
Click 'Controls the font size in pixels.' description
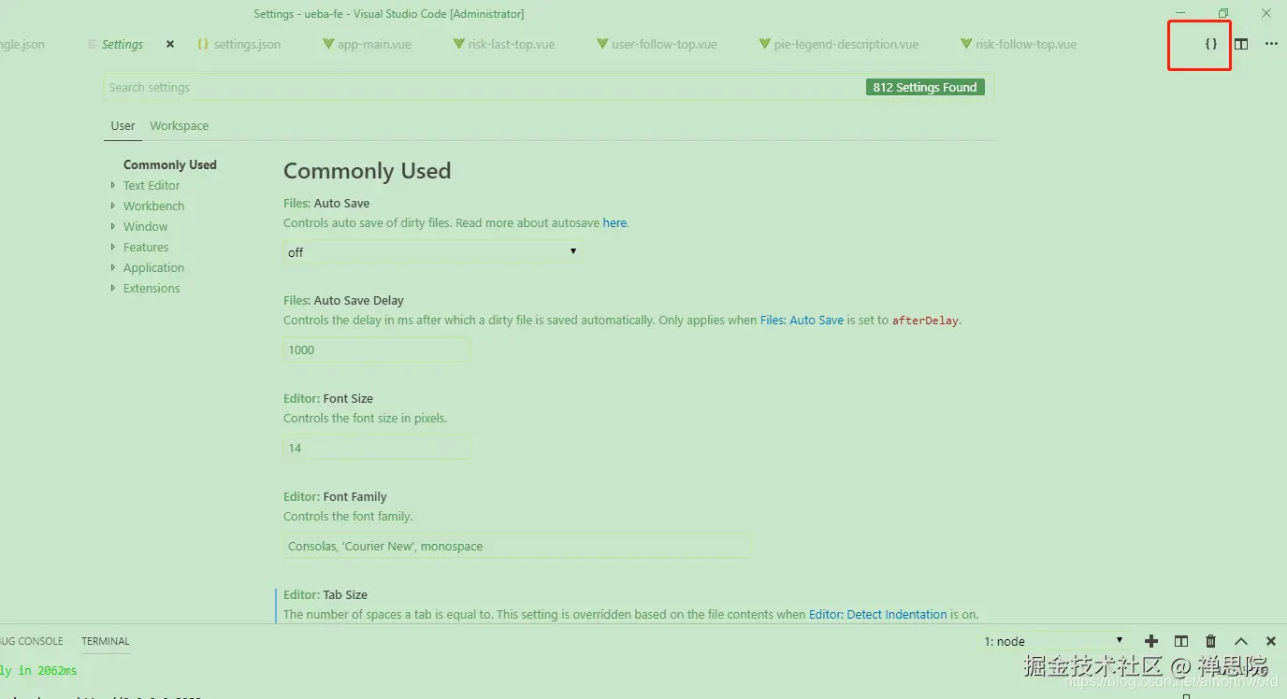pyautogui.click(x=365, y=418)
